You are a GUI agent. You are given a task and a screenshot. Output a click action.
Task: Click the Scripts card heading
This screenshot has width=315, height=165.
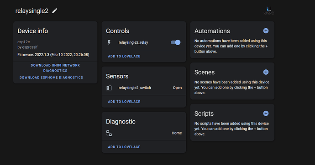pos(204,113)
